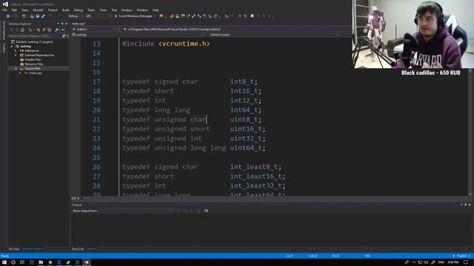Expand the External Dependencies node
The width and height of the screenshot is (474, 266).
16,55
